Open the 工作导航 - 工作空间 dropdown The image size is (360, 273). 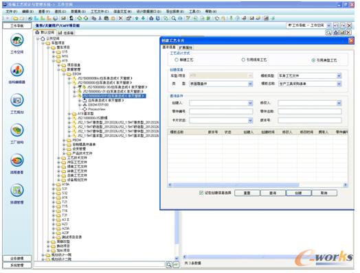[329, 25]
